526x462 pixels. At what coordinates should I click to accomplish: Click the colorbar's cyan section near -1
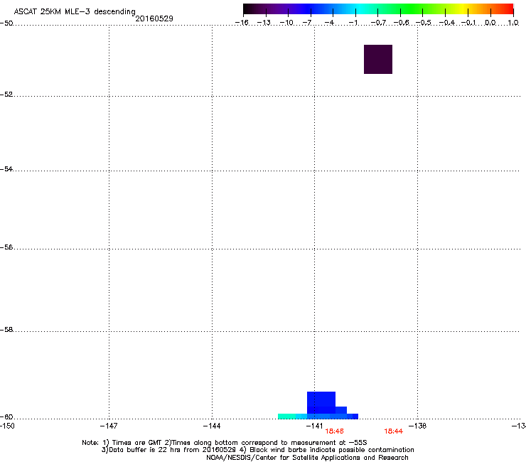point(355,9)
